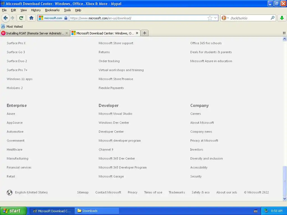Screen dimensions: 287x215
Task: Click the globe language icon in footer
Action: point(10,192)
